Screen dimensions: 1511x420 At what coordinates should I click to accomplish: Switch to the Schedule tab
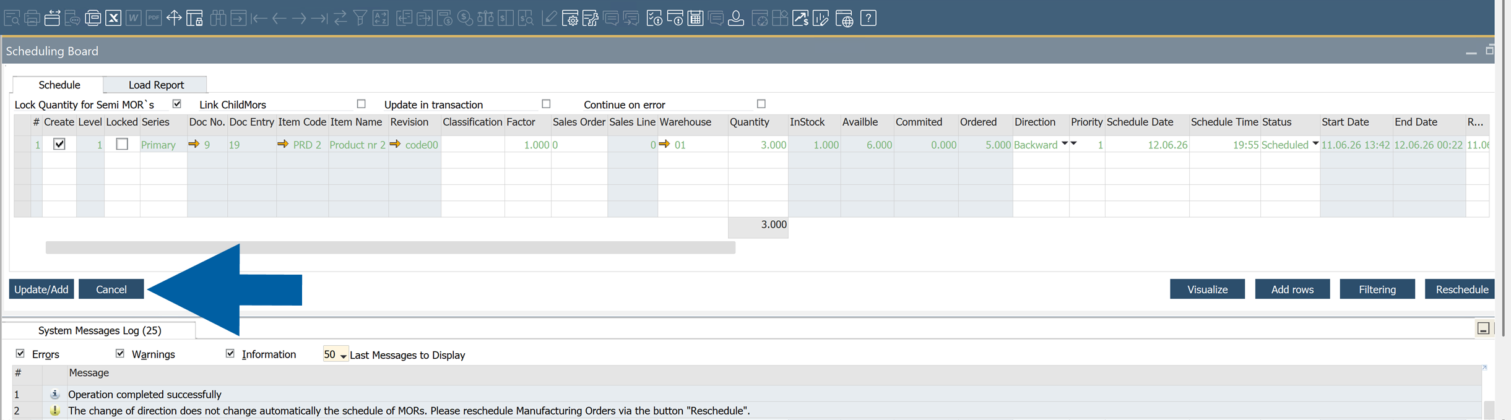click(x=59, y=85)
